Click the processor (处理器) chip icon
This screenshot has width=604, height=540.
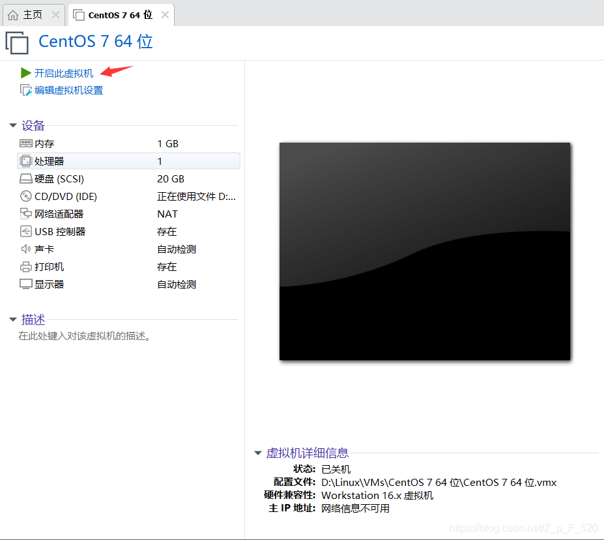pyautogui.click(x=26, y=161)
